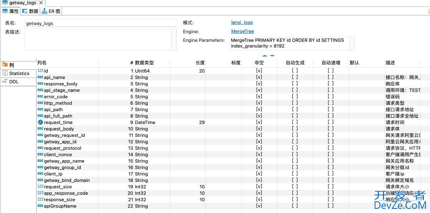Open the MergeTree engine link
430x213 pixels.
click(242, 31)
